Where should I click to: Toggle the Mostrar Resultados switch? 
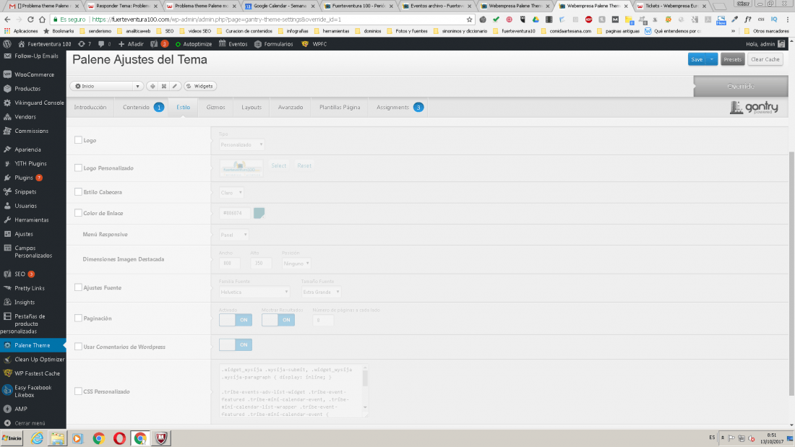pos(278,320)
